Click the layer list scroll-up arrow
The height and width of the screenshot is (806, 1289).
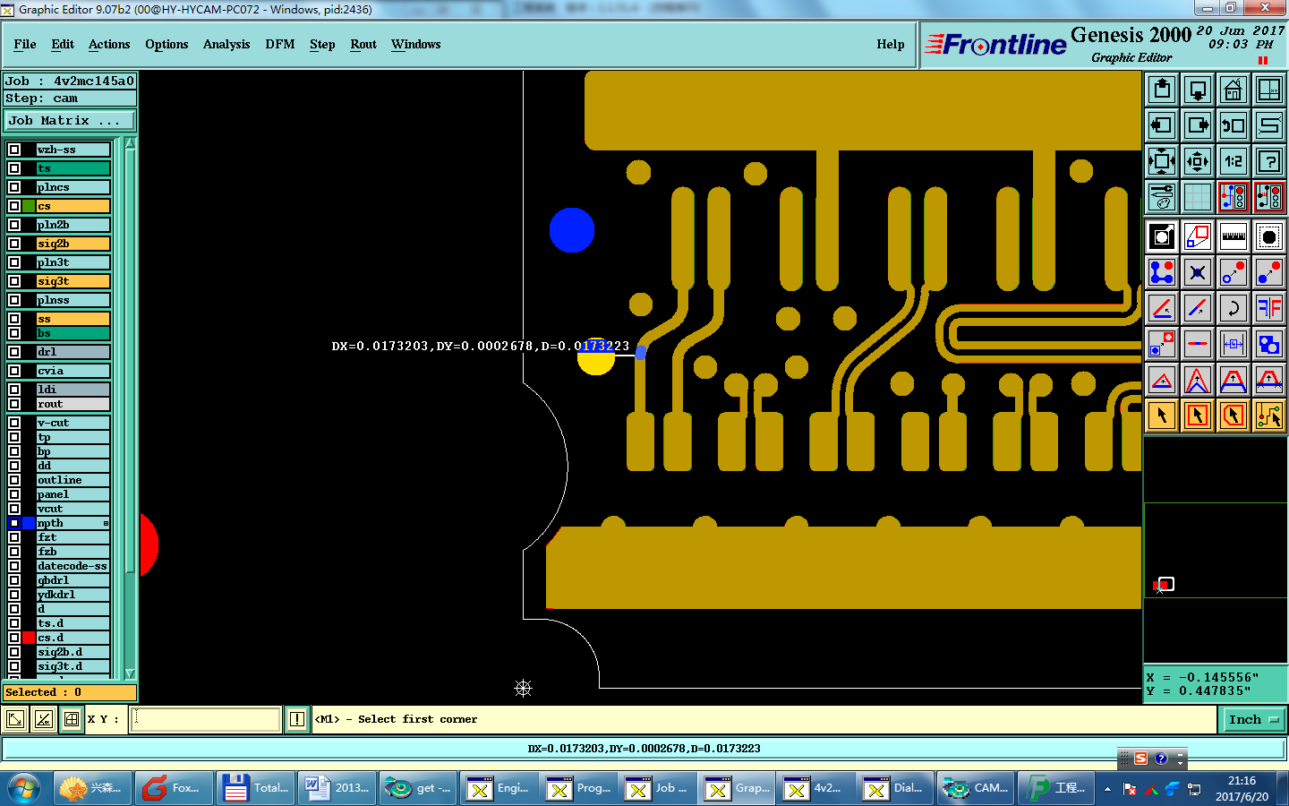tap(130, 143)
